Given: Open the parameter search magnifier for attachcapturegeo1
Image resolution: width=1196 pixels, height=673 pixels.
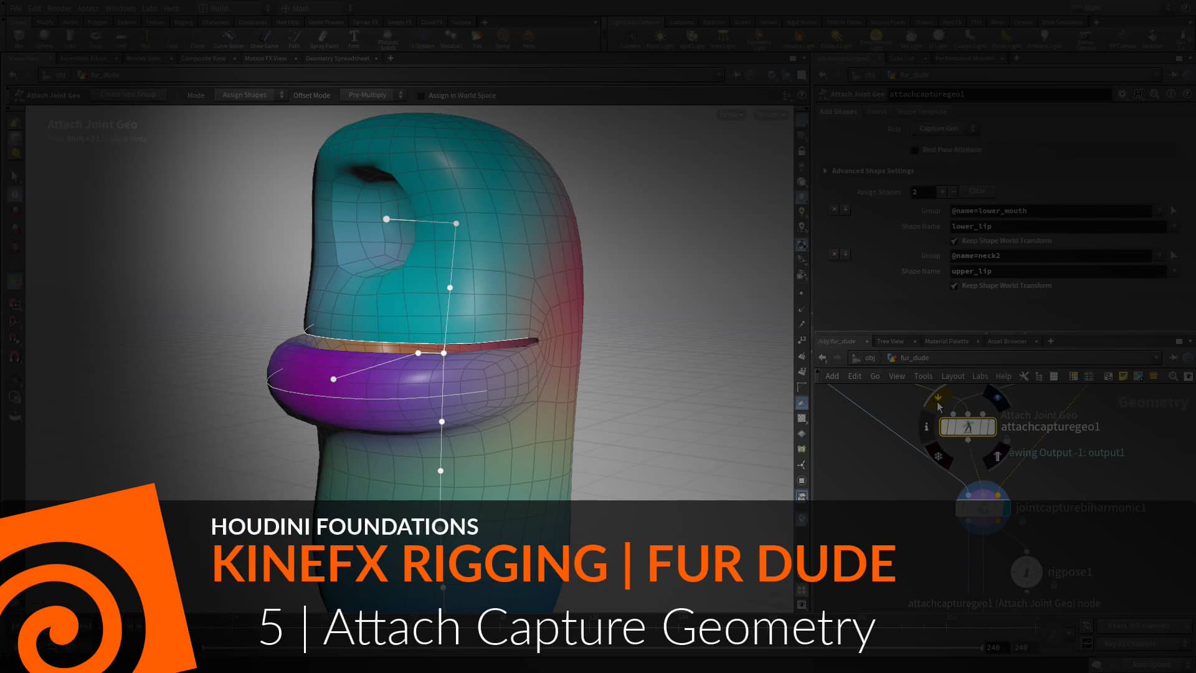Looking at the screenshot, I should (1156, 95).
